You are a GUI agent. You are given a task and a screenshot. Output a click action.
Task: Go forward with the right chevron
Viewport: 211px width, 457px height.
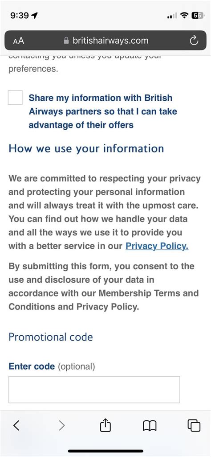point(62,426)
